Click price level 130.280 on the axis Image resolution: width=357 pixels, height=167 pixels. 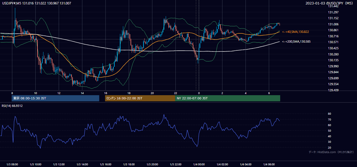point(334,54)
